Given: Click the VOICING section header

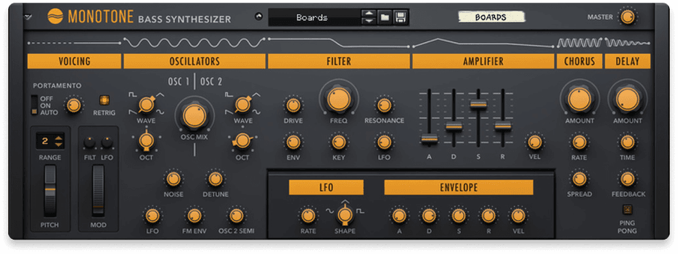Looking at the screenshot, I should (x=75, y=61).
